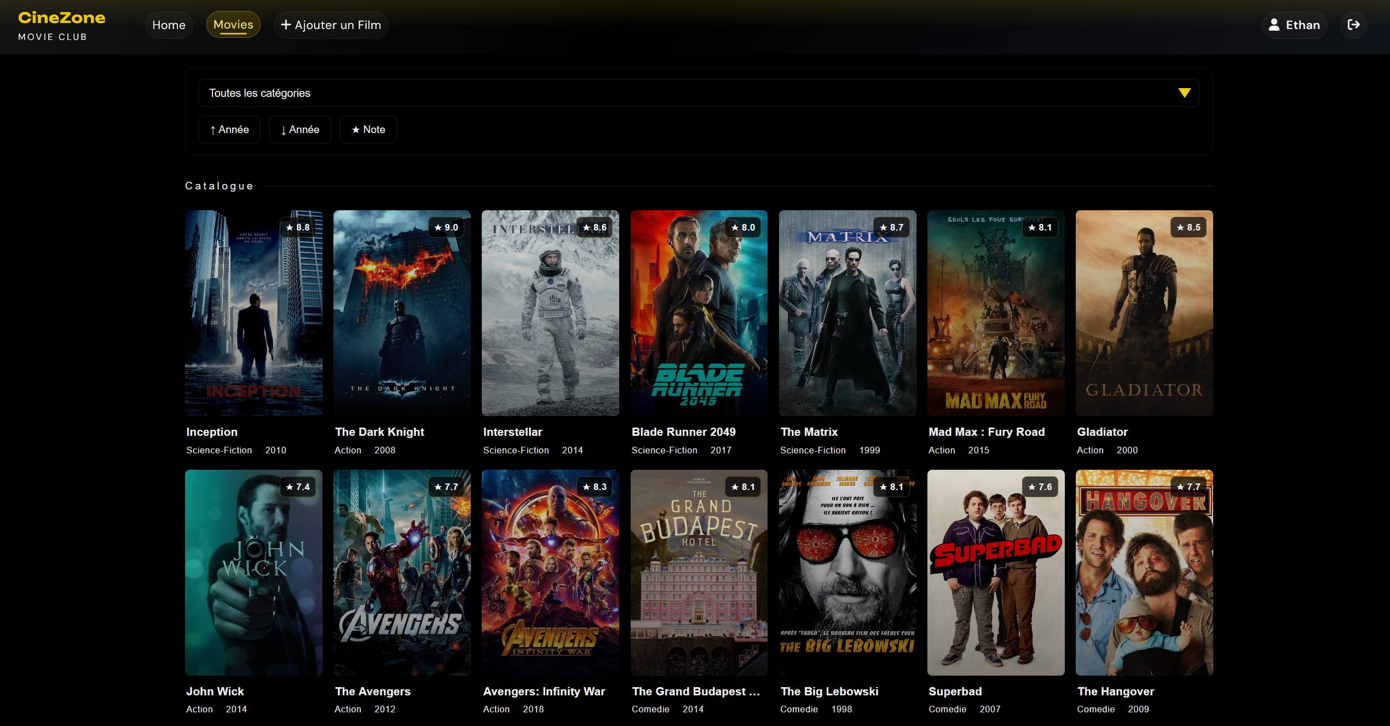Viewport: 1390px width, 726px height.
Task: Open The Dark Knight poster
Action: pos(402,313)
